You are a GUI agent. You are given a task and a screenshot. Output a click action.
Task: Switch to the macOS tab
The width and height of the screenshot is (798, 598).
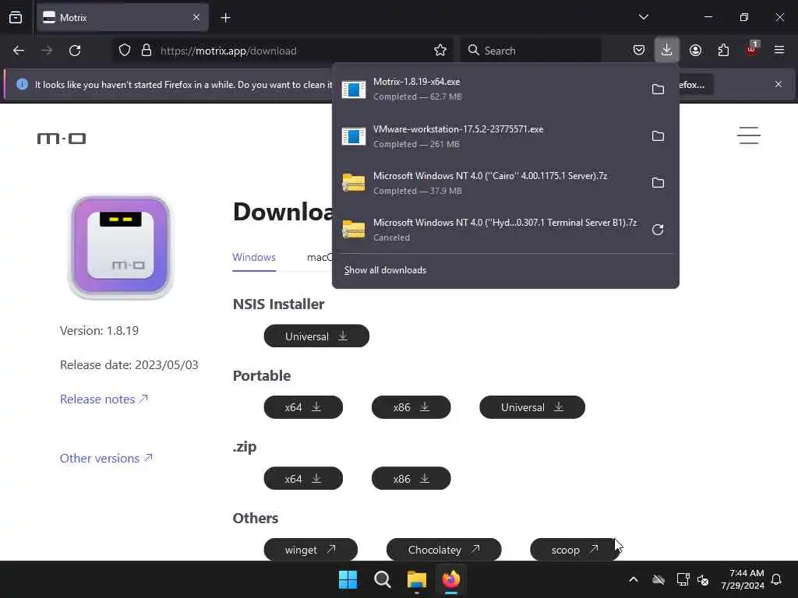click(320, 257)
